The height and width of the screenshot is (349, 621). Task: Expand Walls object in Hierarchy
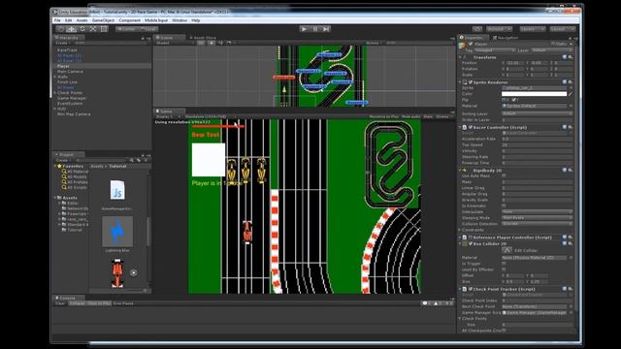55,77
